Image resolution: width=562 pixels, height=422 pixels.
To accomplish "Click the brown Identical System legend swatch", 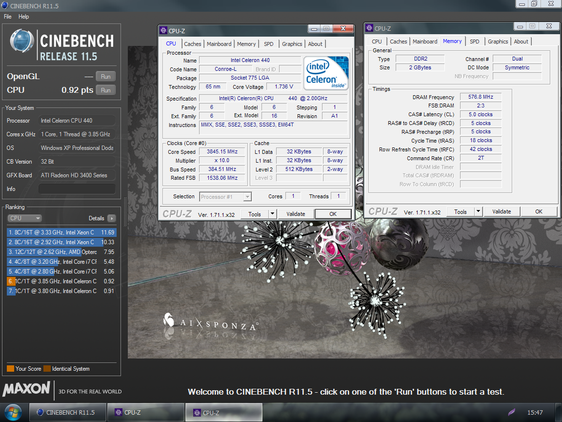I will click(47, 369).
